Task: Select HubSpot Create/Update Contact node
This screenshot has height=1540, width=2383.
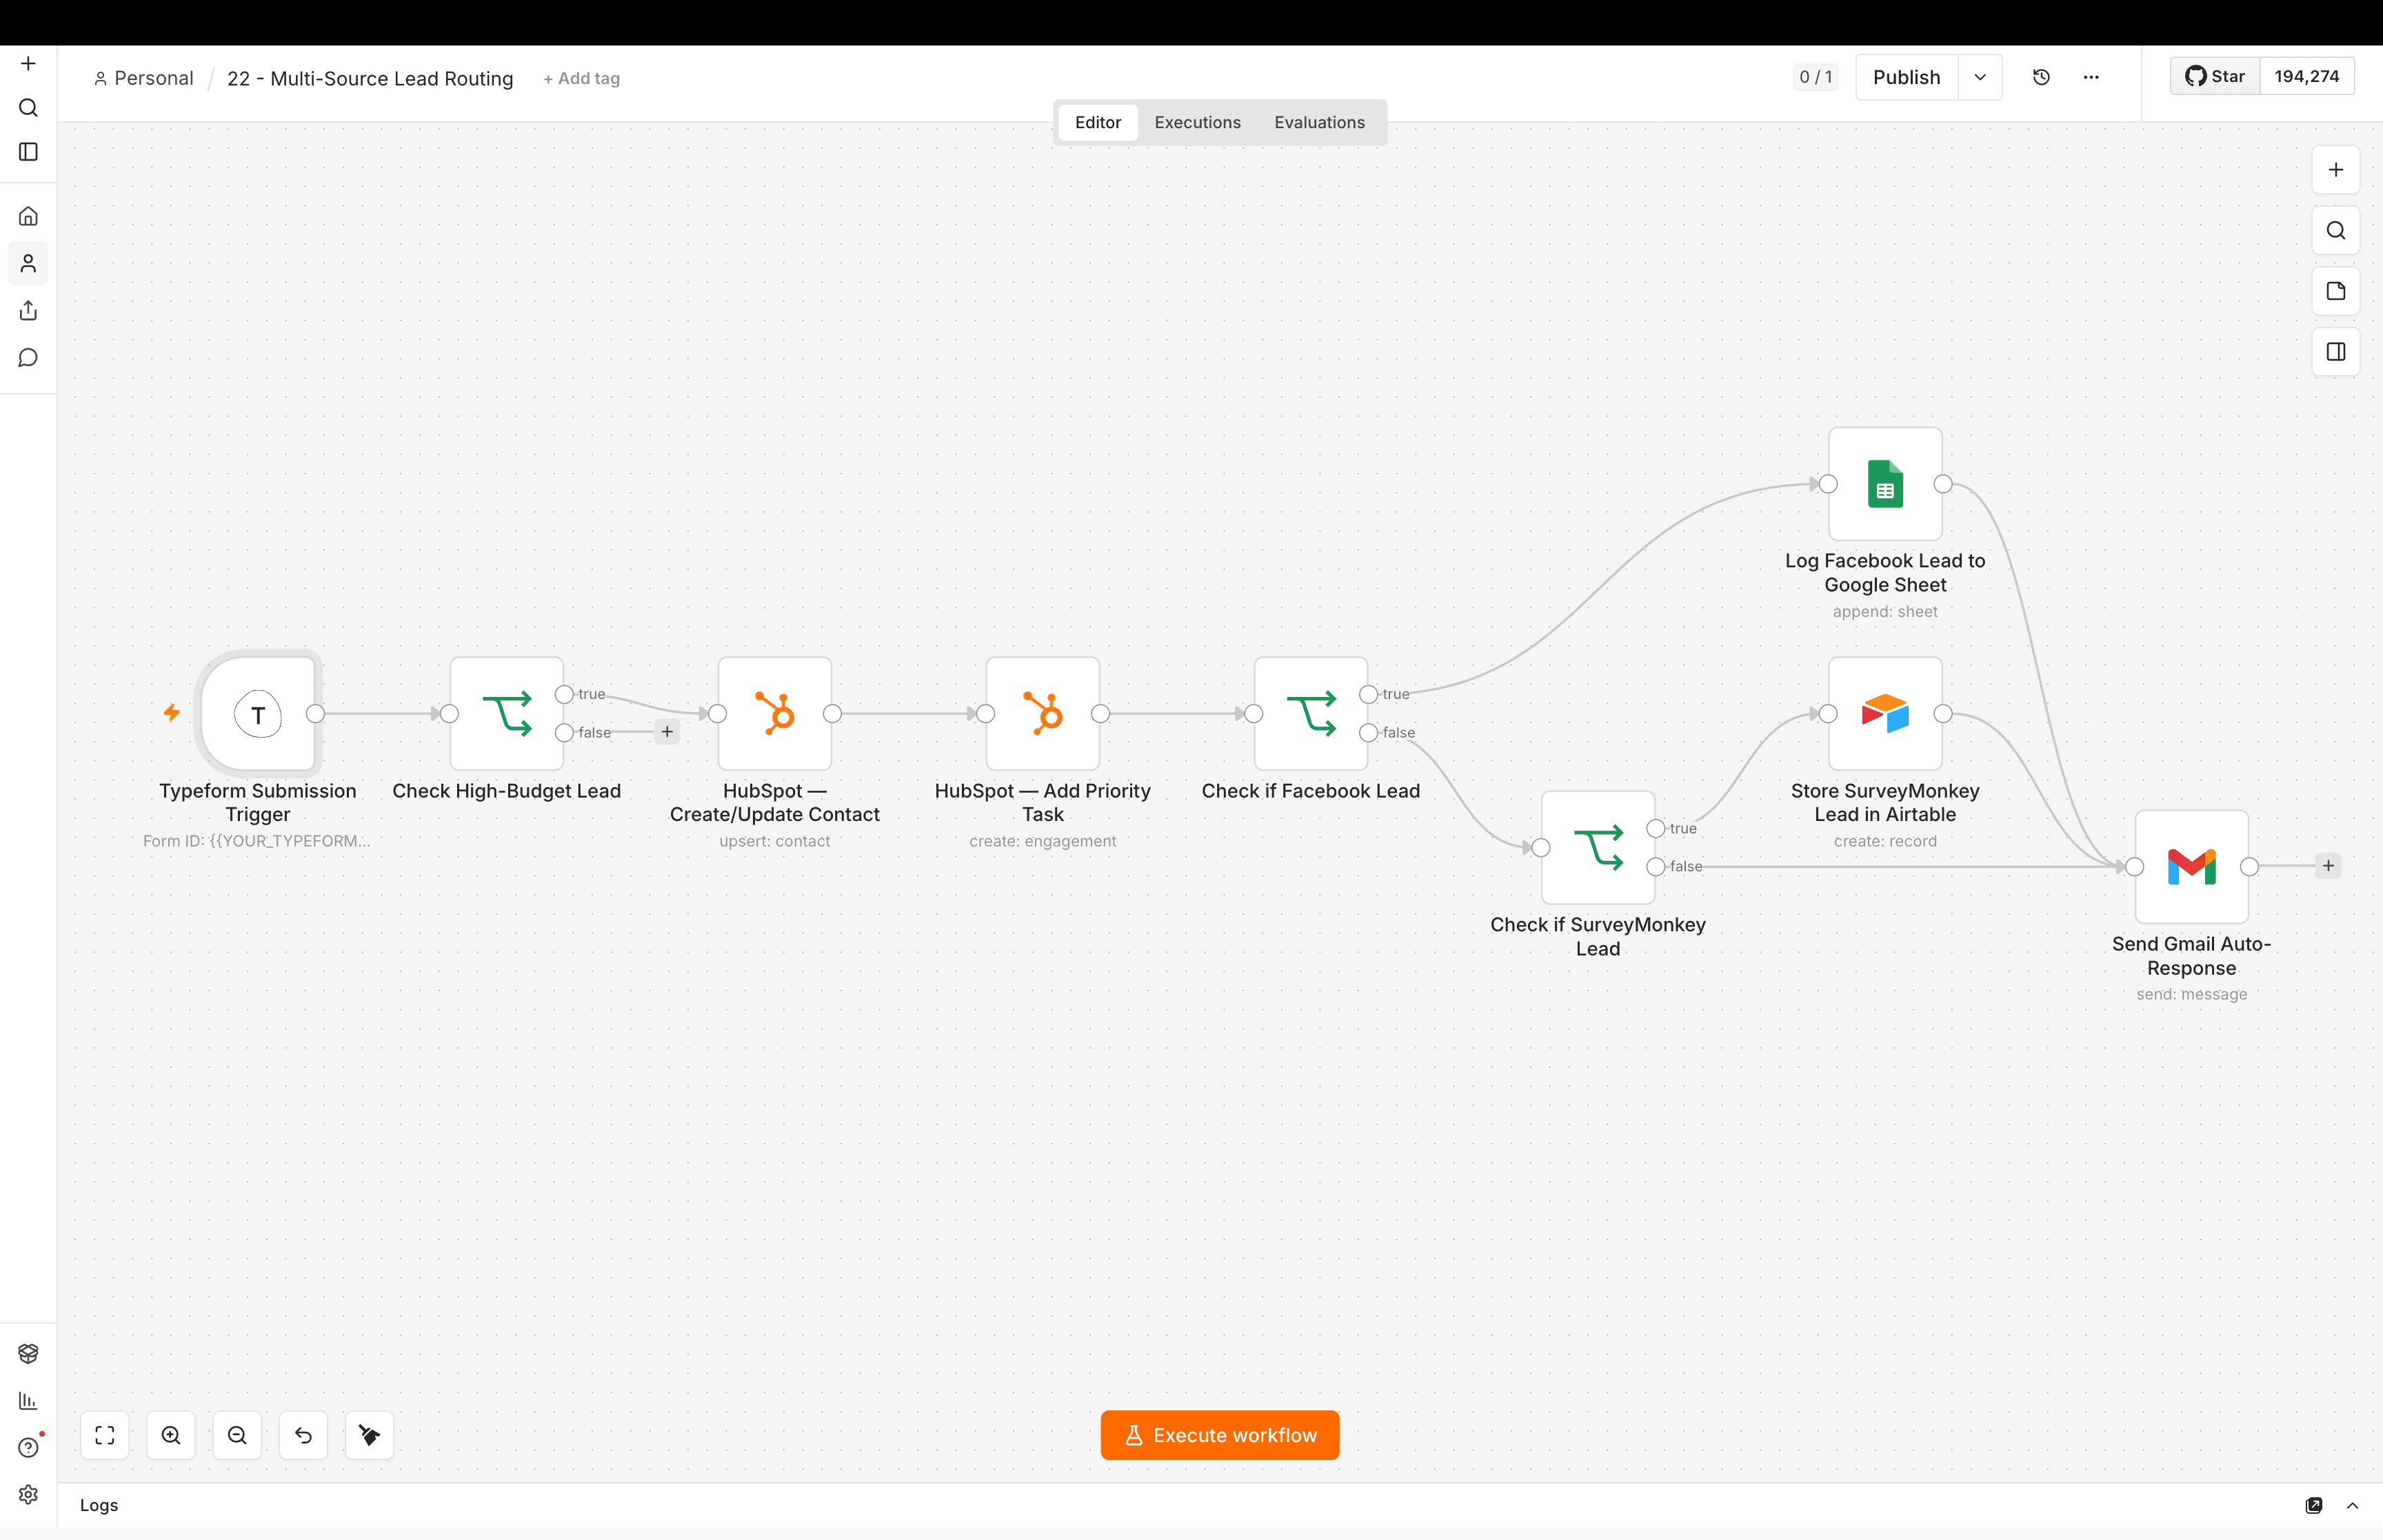Action: point(775,714)
